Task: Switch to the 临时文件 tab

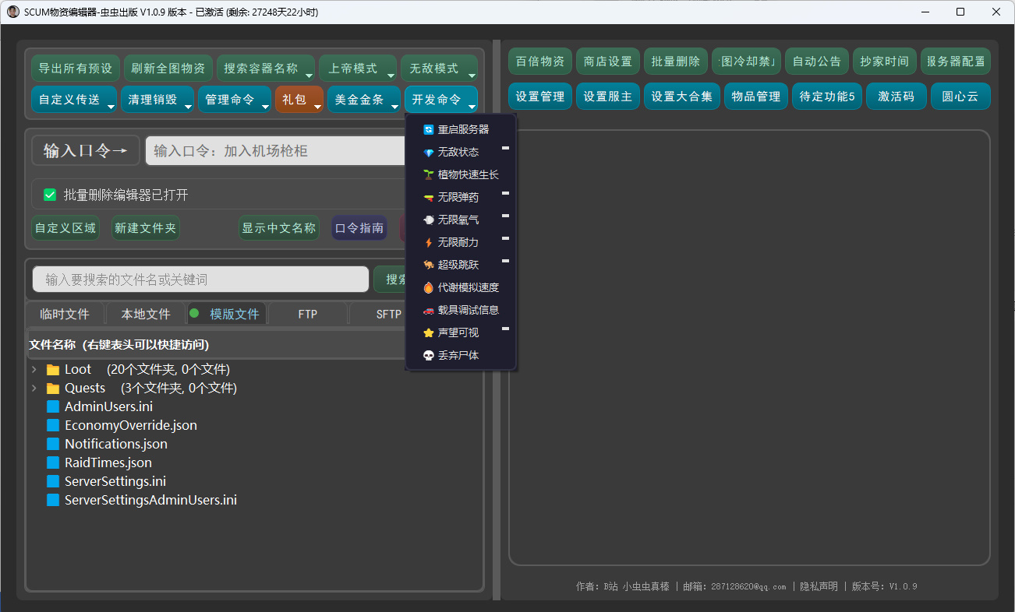Action: [65, 314]
